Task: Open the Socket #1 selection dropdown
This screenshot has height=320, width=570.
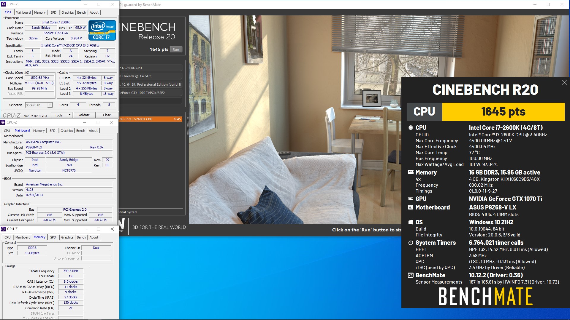Action: (x=50, y=105)
